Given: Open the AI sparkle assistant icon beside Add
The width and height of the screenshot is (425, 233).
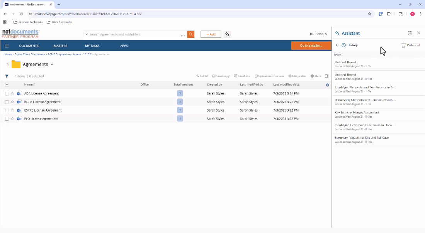Looking at the screenshot, I should [227, 34].
